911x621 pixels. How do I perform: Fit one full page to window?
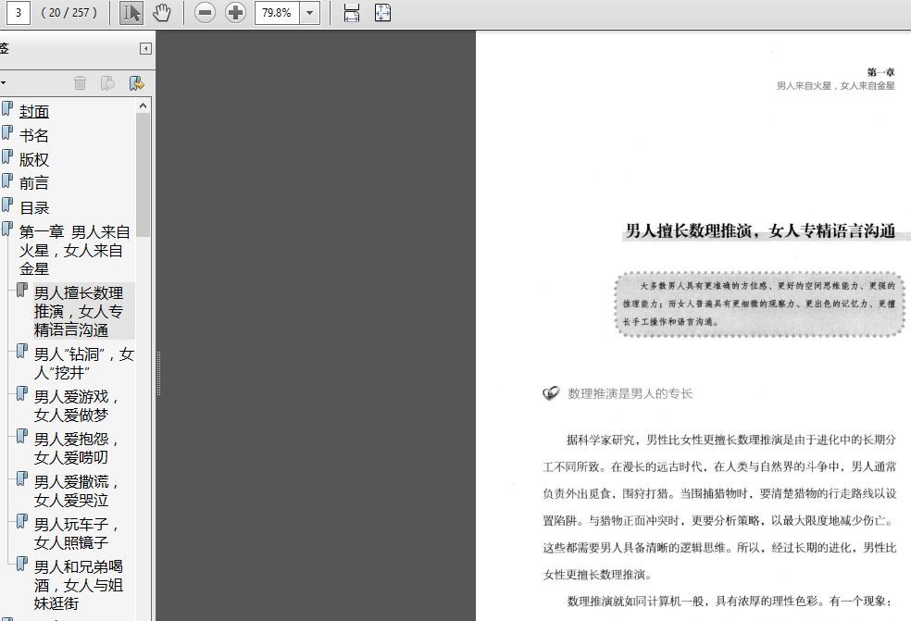(x=383, y=13)
